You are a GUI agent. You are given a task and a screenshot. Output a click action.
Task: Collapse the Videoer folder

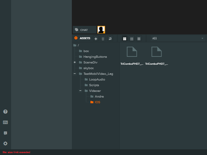tap(80, 91)
